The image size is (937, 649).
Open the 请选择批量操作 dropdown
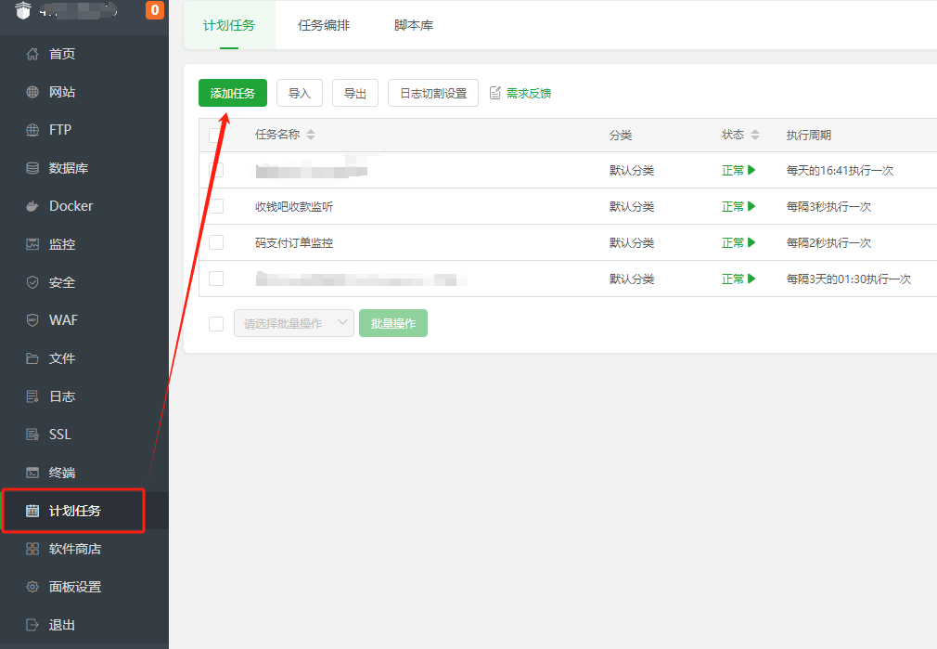pos(294,323)
